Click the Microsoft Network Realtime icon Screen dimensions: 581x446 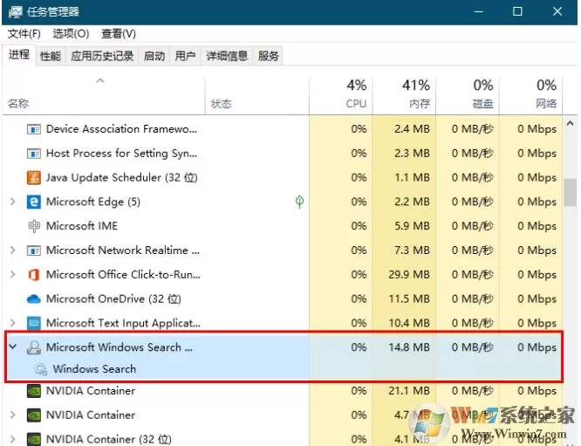coord(34,250)
